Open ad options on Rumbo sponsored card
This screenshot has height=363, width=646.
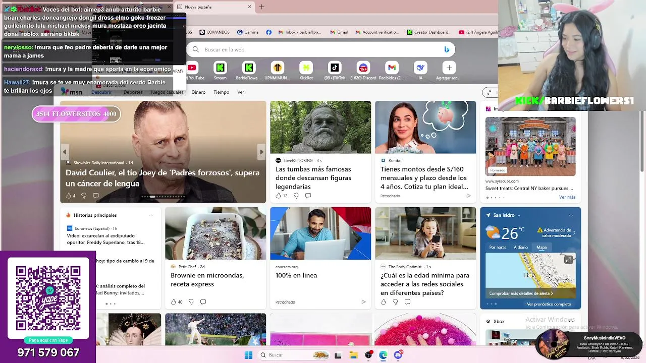[468, 196]
